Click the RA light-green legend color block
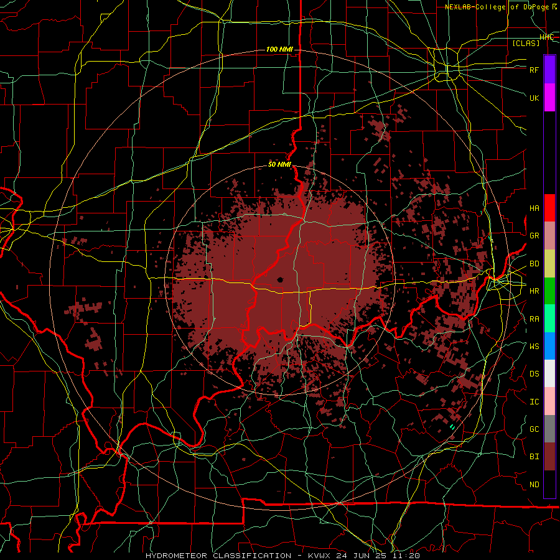 549,319
